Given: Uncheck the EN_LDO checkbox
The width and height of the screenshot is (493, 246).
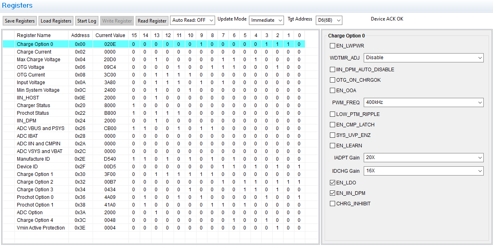Looking at the screenshot, I should [332, 183].
